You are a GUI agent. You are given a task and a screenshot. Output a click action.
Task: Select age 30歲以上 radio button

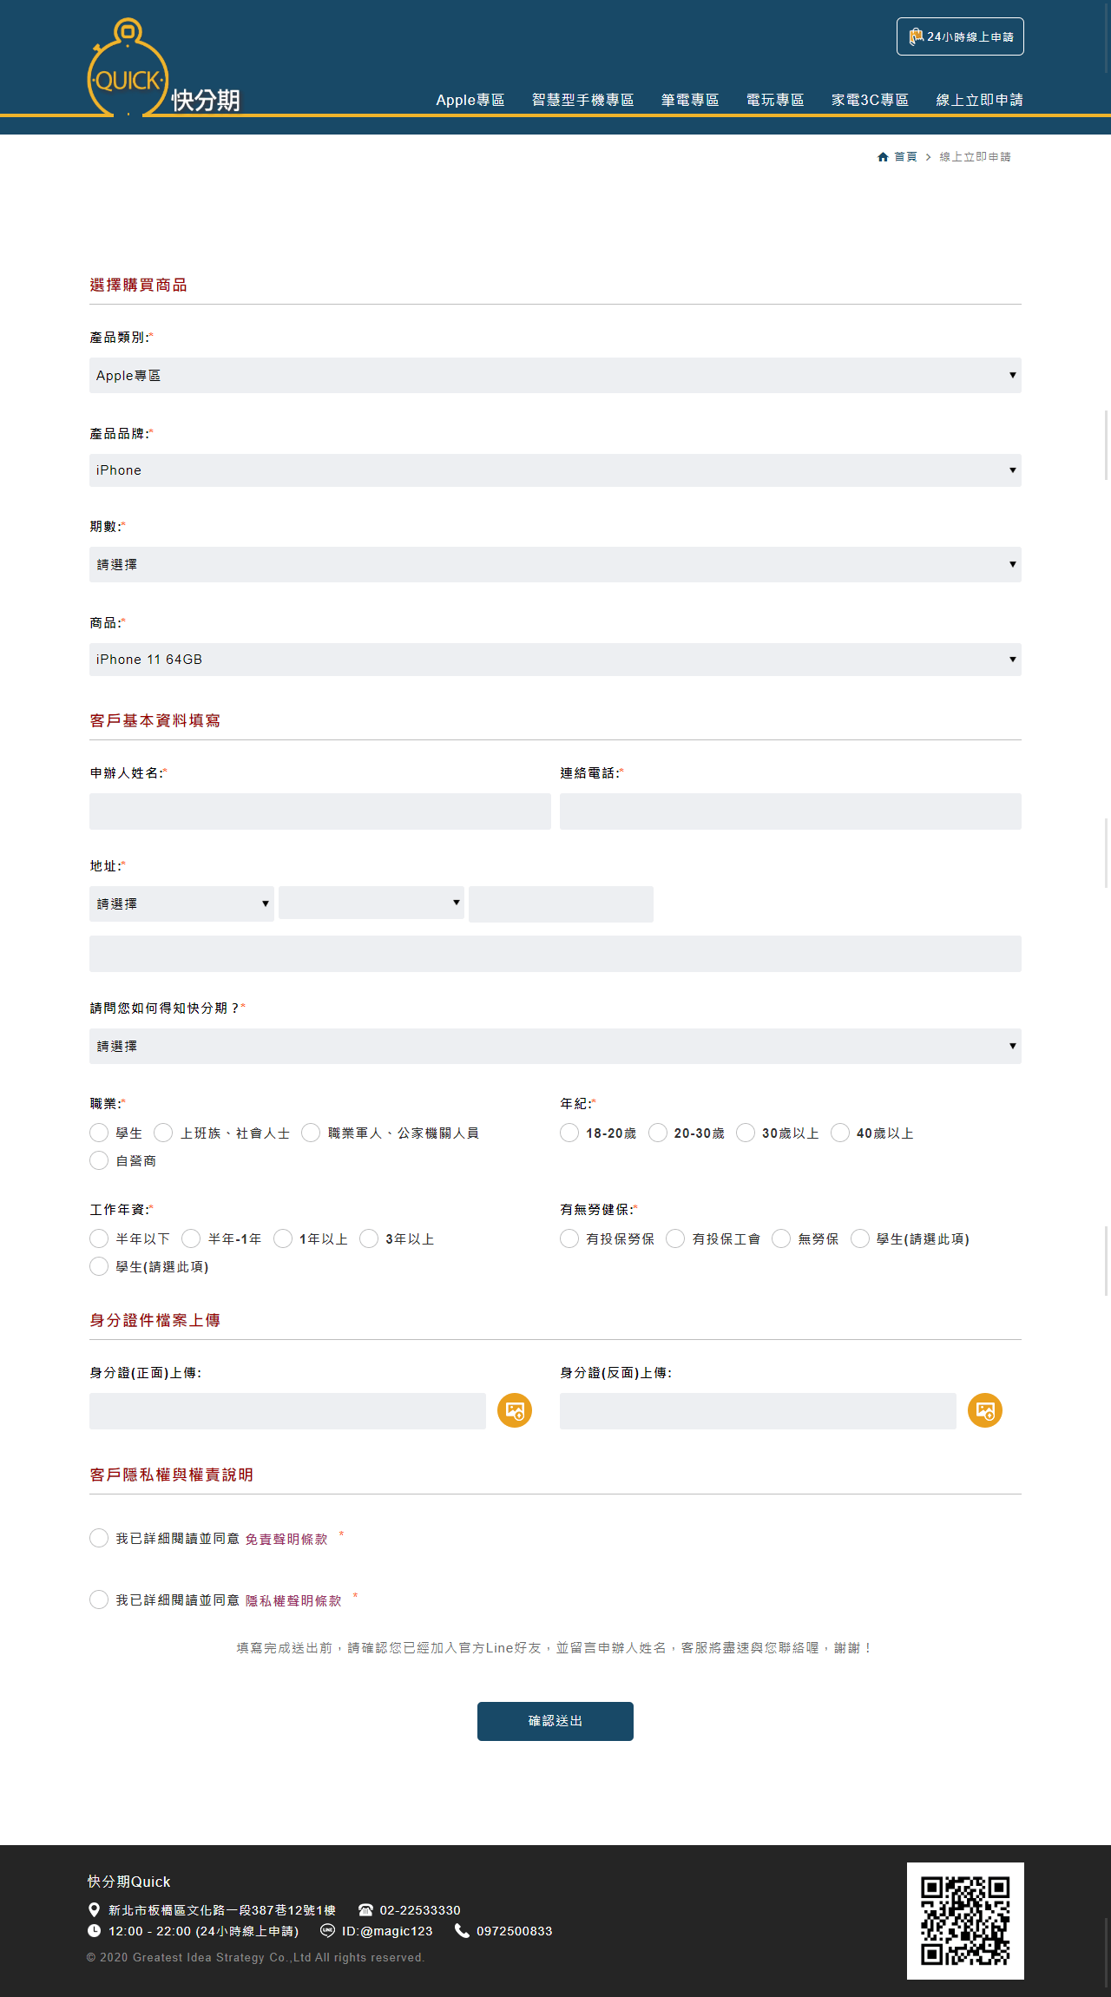pos(746,1133)
